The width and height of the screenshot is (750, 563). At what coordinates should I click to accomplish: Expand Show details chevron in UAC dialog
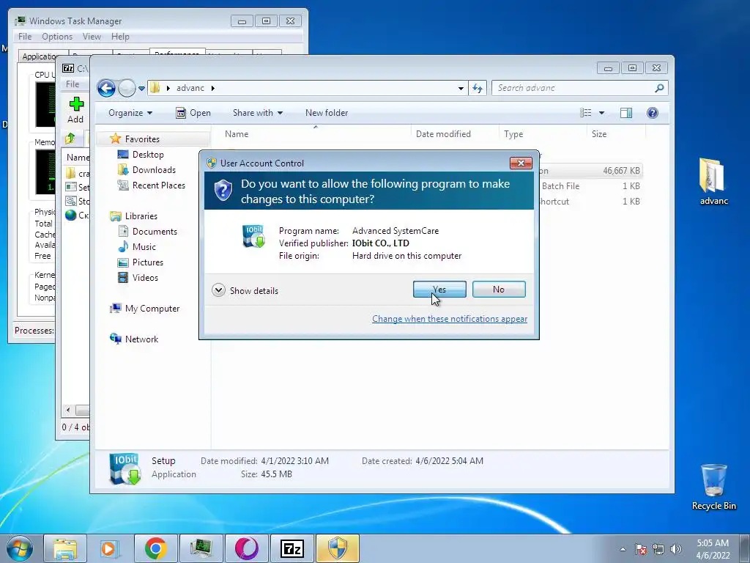(218, 290)
